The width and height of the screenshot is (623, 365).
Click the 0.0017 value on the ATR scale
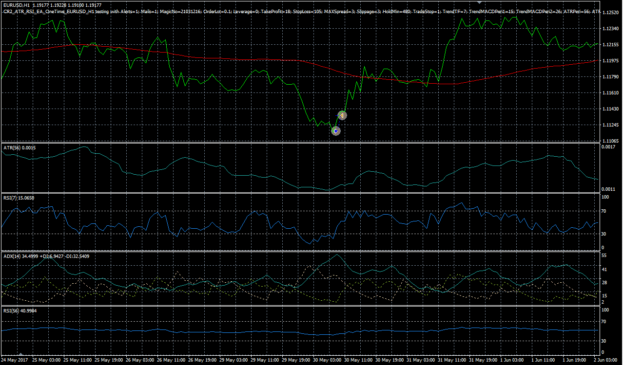point(608,147)
